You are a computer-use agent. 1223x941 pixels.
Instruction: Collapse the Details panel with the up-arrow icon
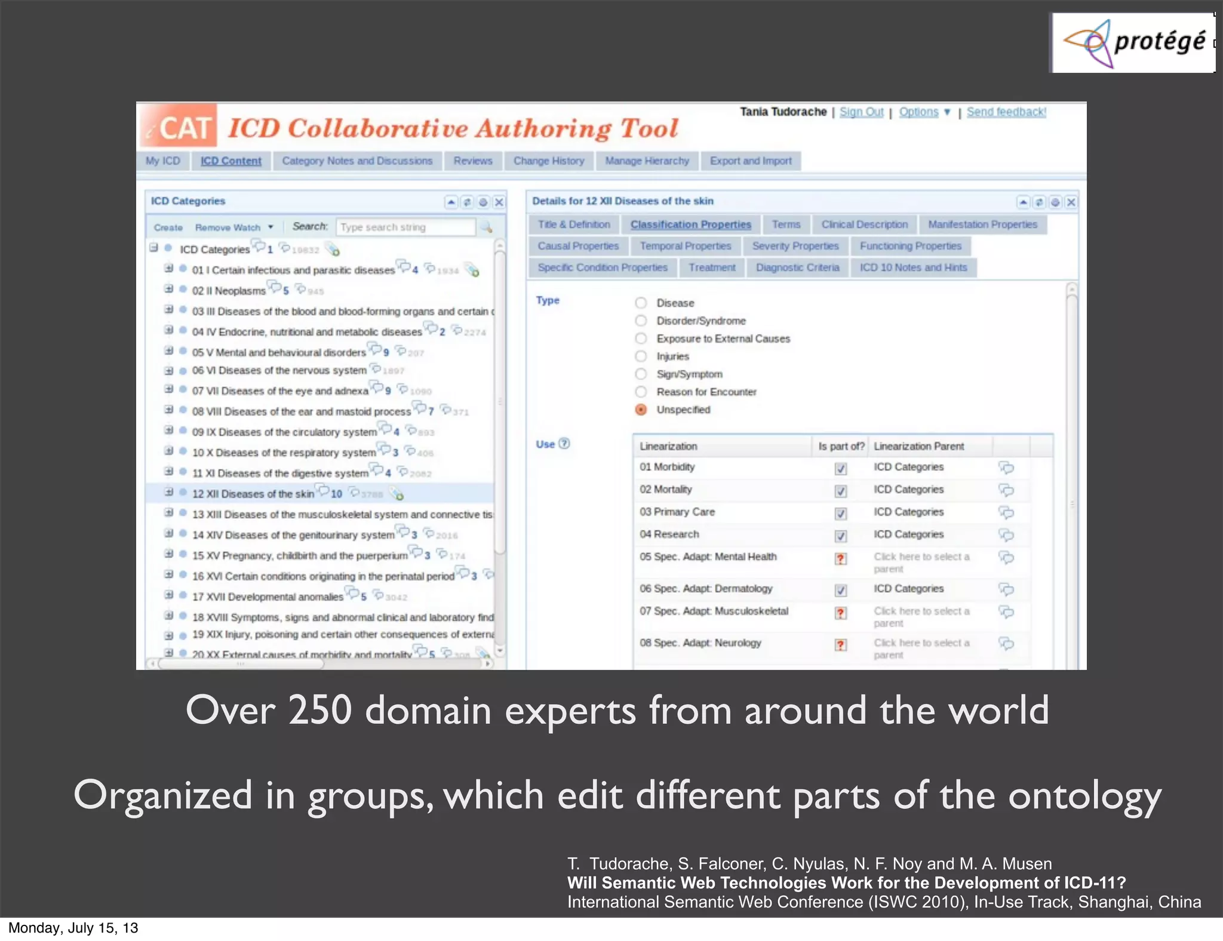(x=1024, y=202)
